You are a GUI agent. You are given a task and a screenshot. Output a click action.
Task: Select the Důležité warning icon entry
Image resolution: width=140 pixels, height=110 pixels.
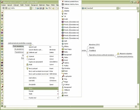(x=70, y=11)
